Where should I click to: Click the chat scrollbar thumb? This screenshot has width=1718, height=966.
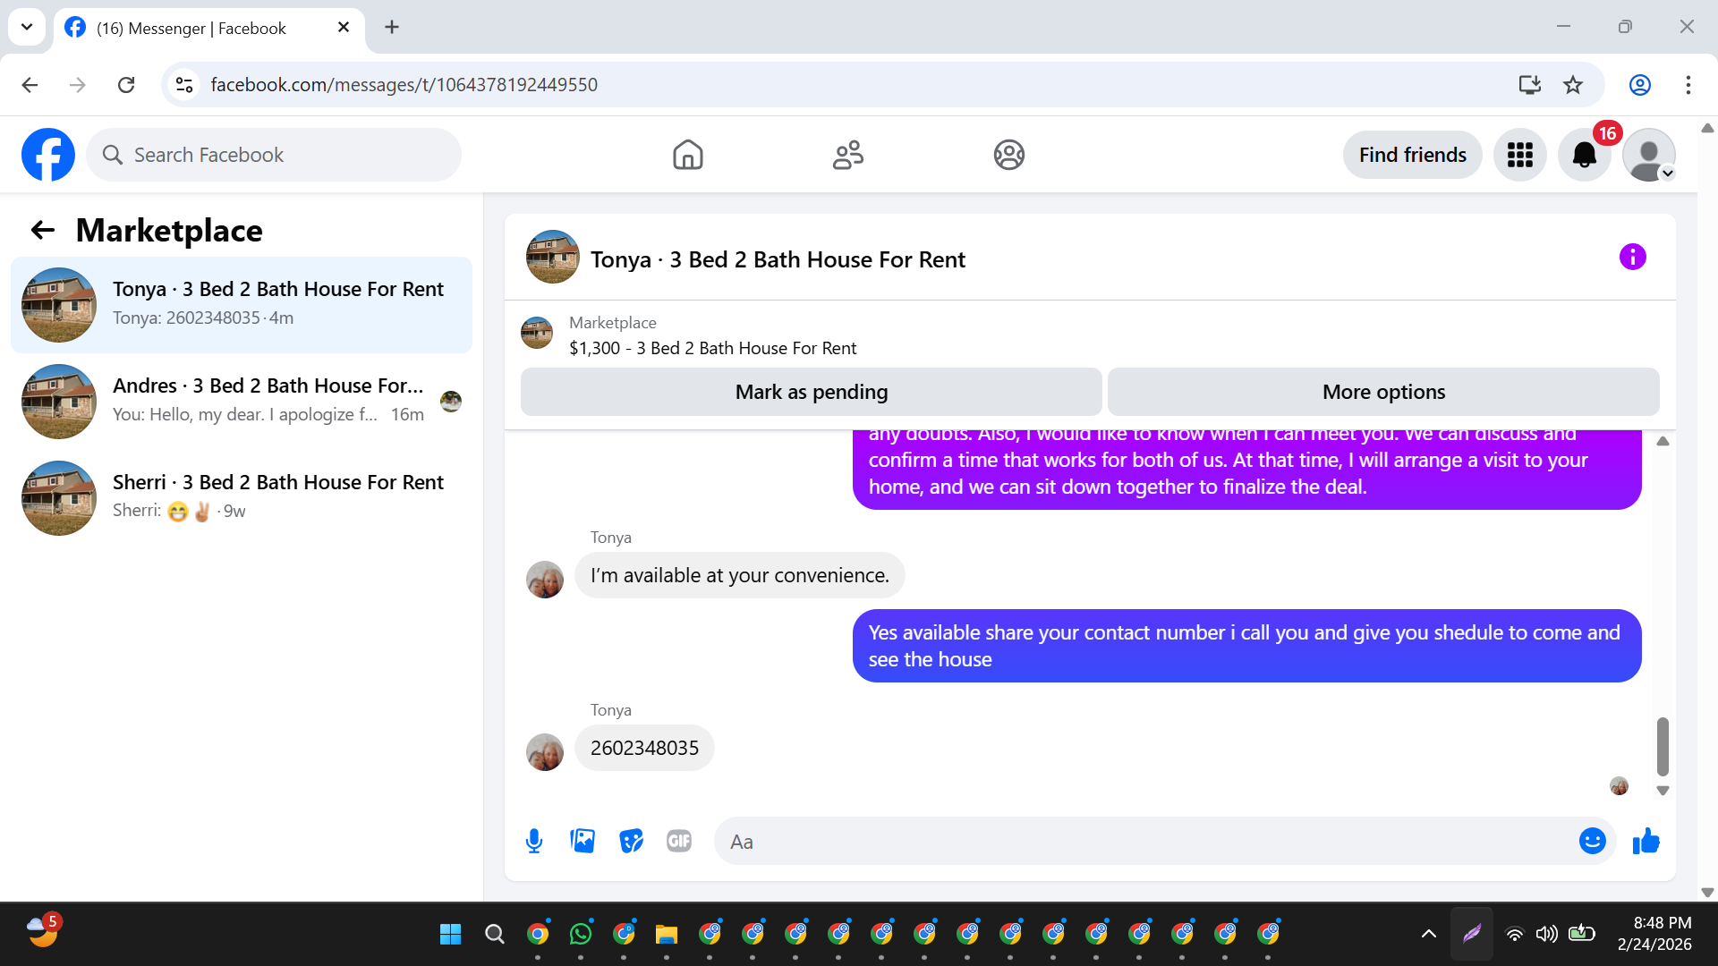tap(1663, 746)
